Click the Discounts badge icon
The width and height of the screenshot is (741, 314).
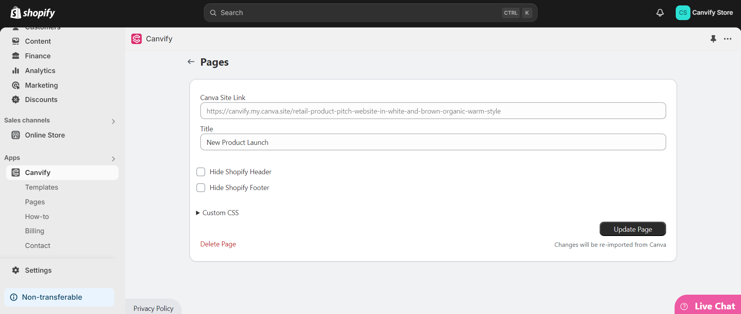(15, 99)
